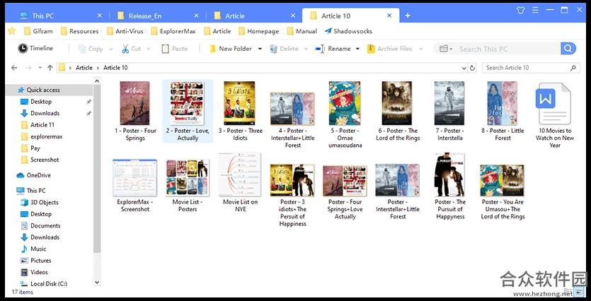Image resolution: width=591 pixels, height=301 pixels.
Task: Select Pay folder in sidebar
Action: (x=35, y=148)
